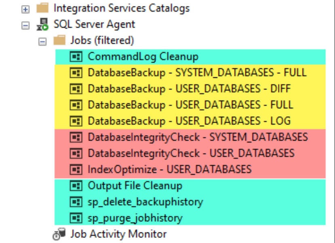Viewport: 335px width, 243px height.
Task: Select DatabaseBackup - USER_DATABASES - DIFF job
Action: pos(189,89)
